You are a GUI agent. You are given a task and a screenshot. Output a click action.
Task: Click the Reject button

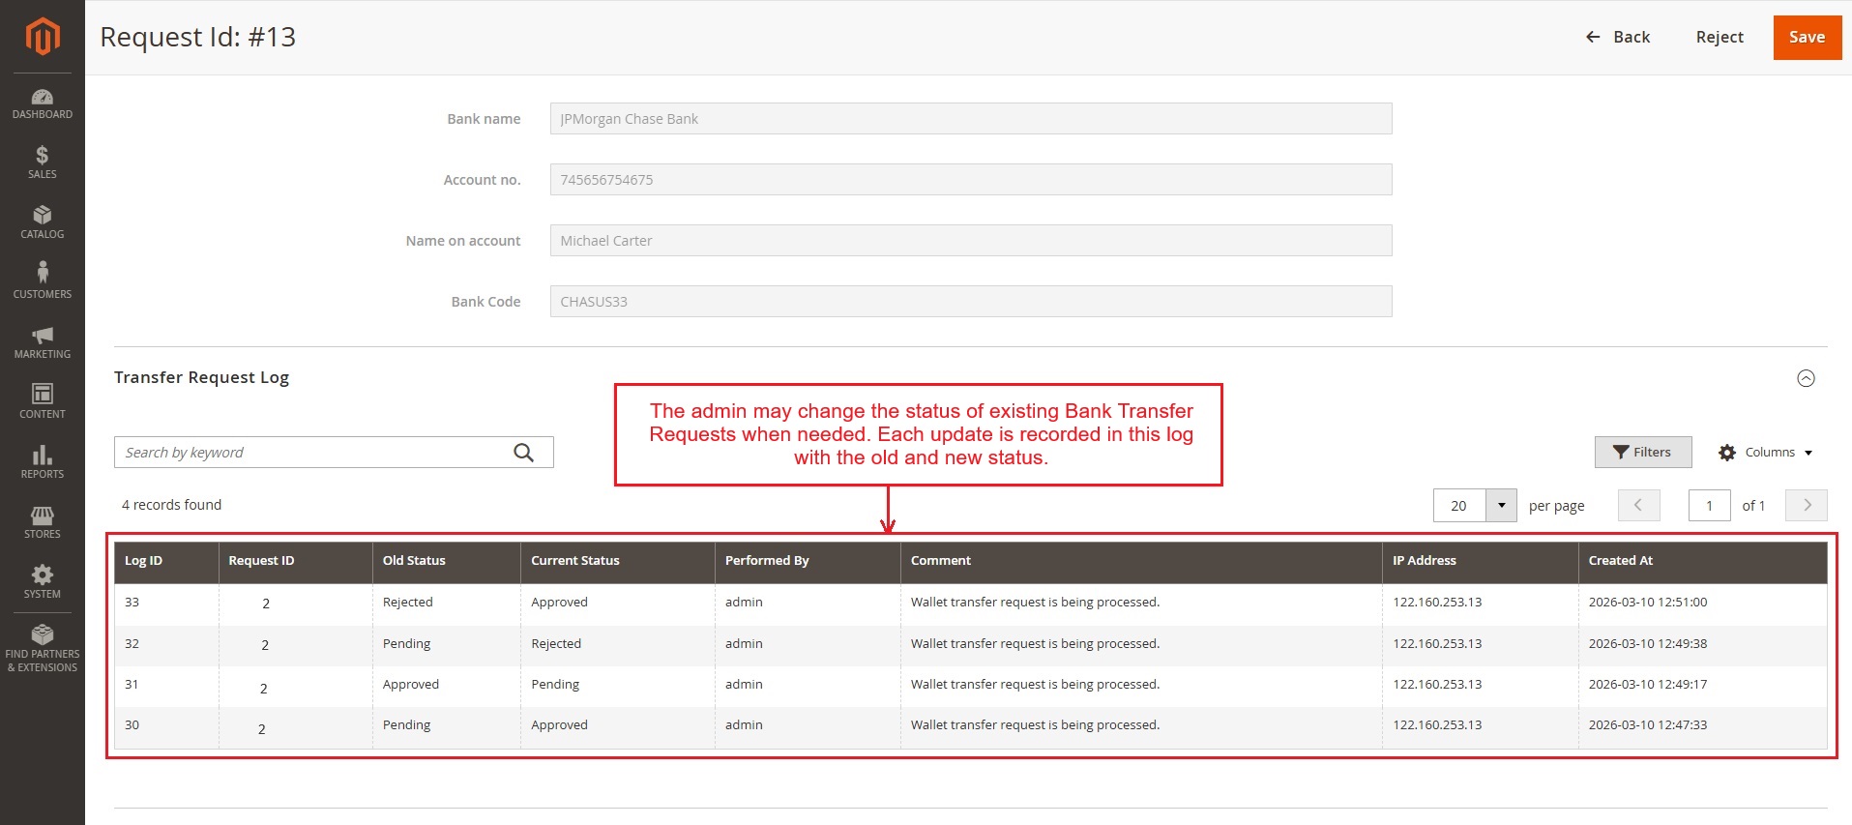(1719, 38)
